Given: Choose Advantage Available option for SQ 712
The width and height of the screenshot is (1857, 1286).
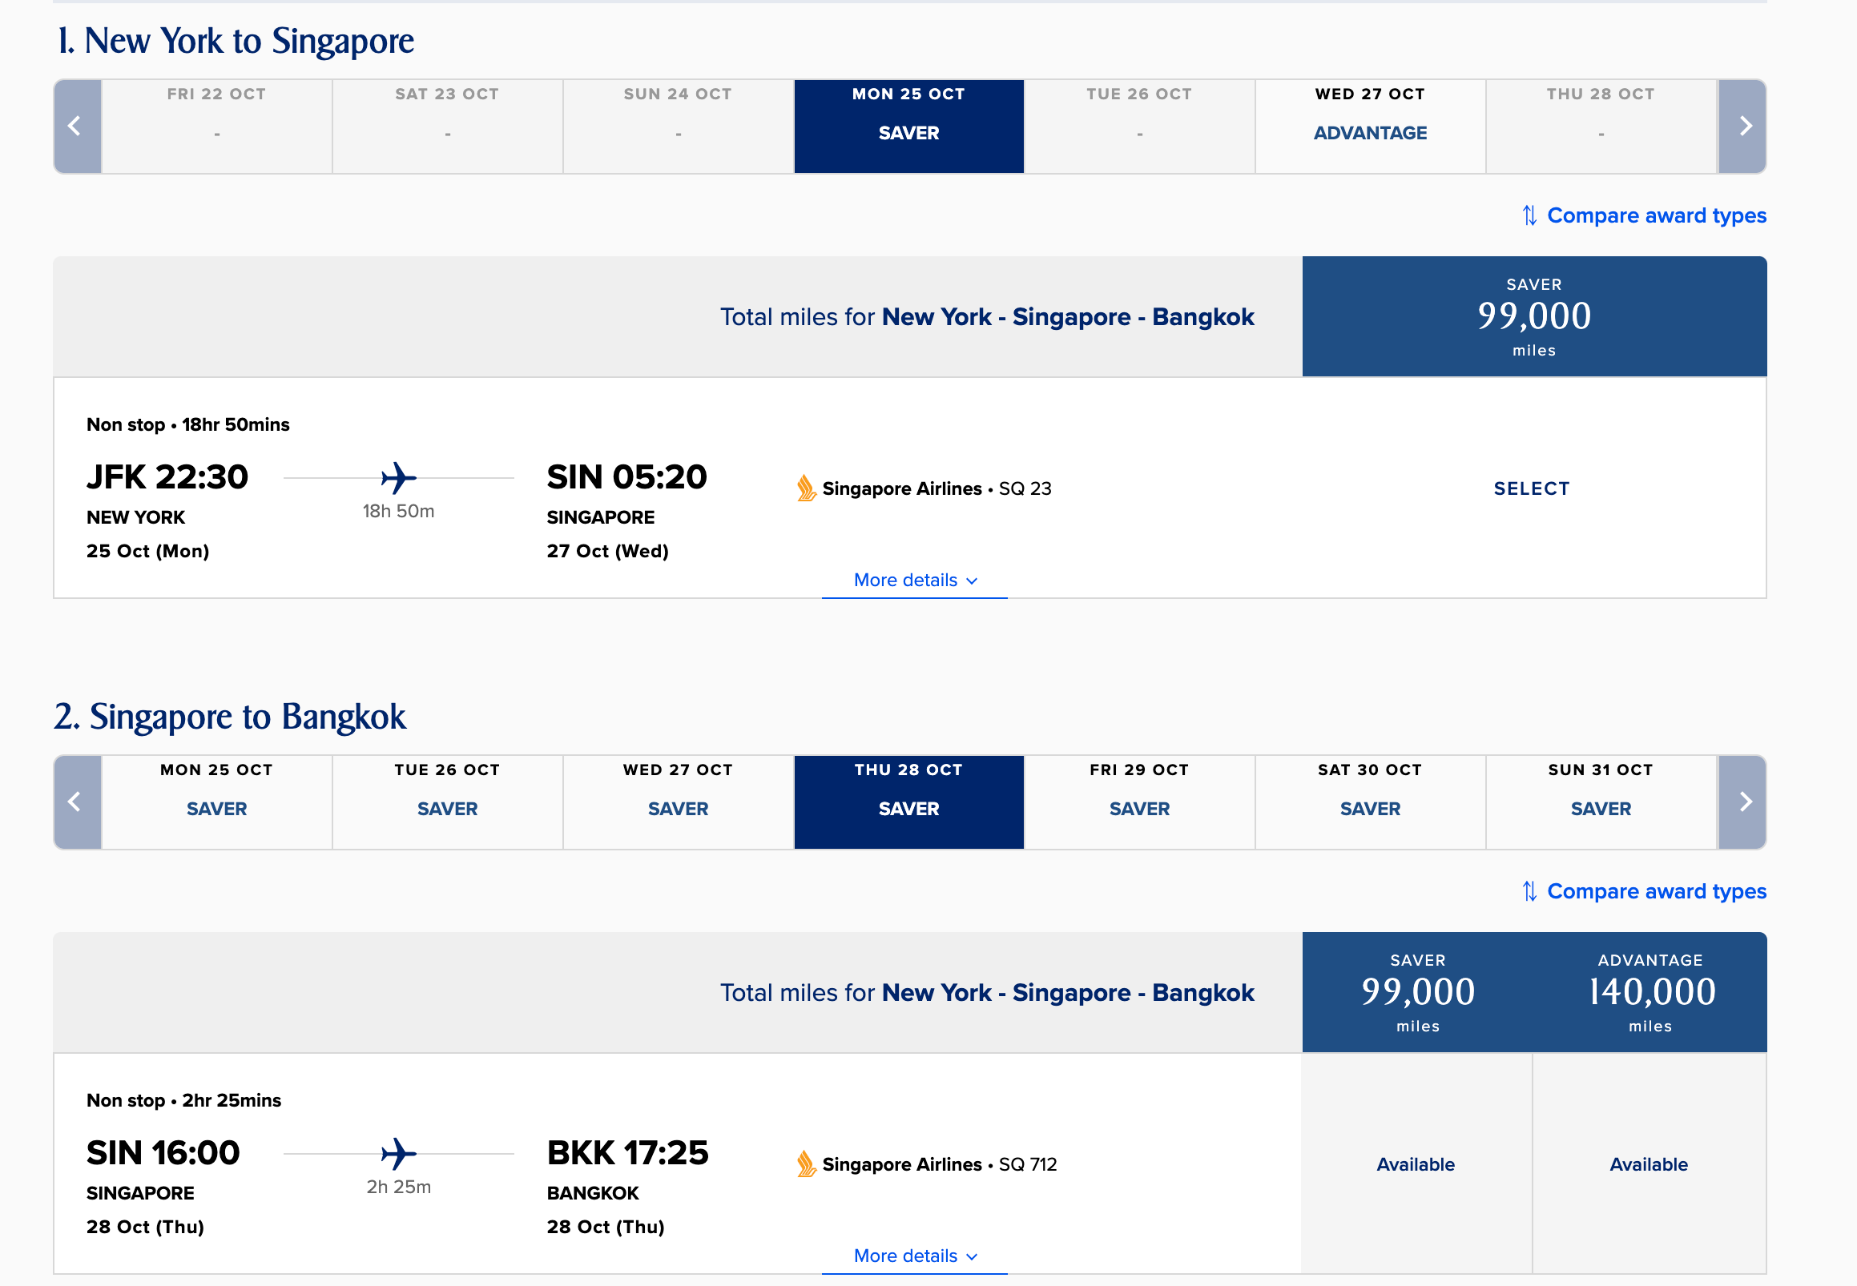Looking at the screenshot, I should pos(1648,1164).
